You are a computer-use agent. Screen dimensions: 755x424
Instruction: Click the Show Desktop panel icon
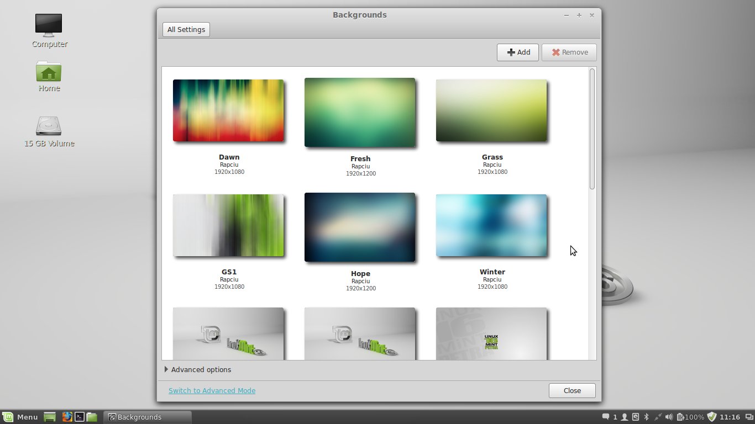[50, 417]
